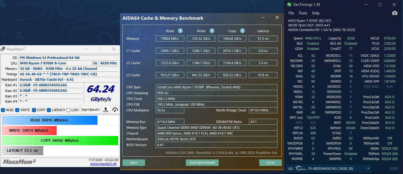
Task: Click the Read info icon in AIDA64
Action: 180,31
